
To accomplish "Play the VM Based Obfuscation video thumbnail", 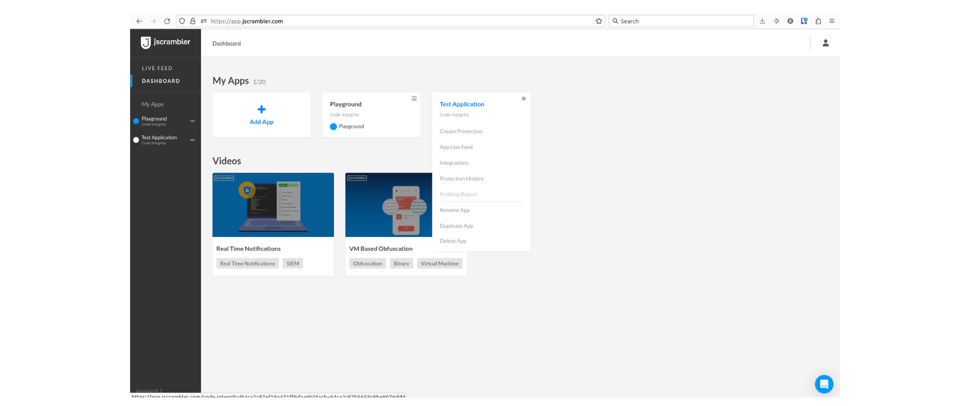I will click(x=389, y=205).
